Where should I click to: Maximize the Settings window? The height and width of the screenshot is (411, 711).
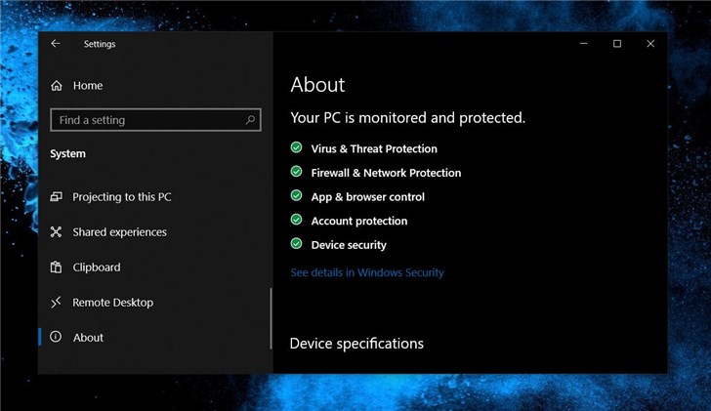(617, 44)
